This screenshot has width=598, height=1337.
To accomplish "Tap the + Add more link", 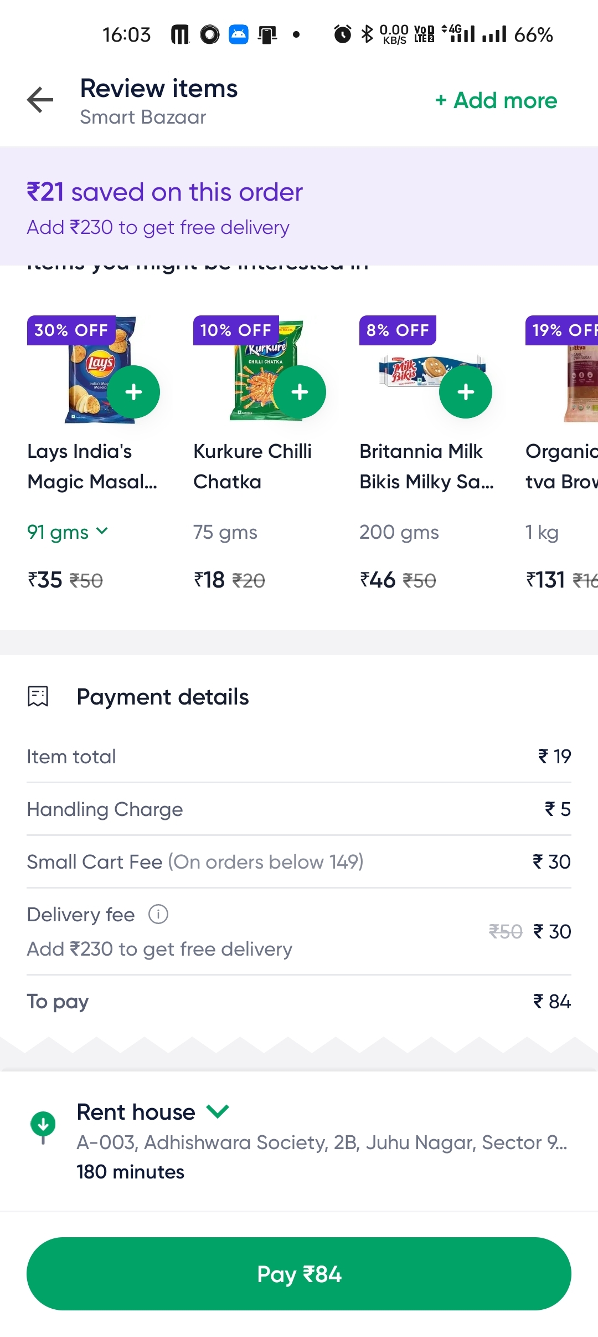I will (x=496, y=100).
